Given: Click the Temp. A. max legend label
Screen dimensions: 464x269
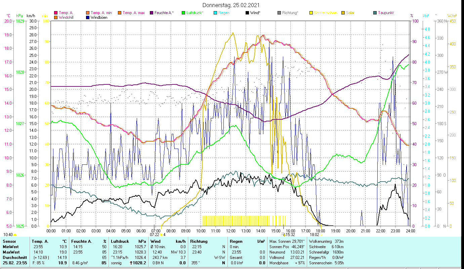Looking at the screenshot, I should point(133,13).
